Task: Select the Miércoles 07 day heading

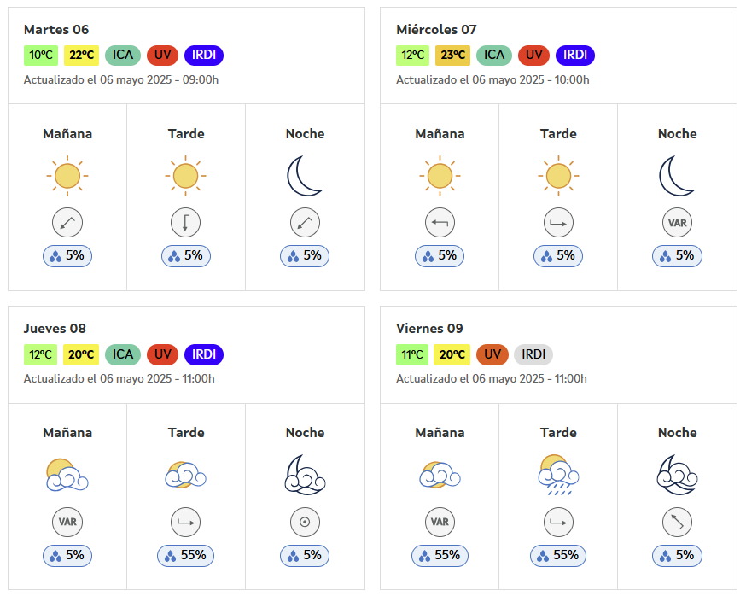Action: click(436, 30)
